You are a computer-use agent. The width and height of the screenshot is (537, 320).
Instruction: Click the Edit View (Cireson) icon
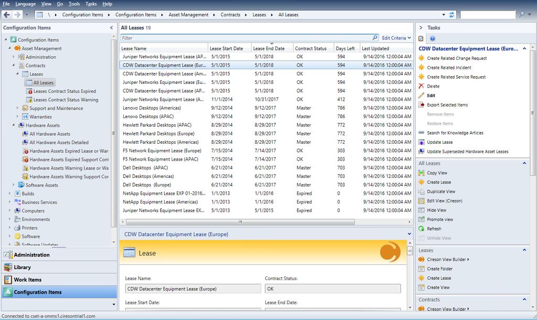point(421,201)
